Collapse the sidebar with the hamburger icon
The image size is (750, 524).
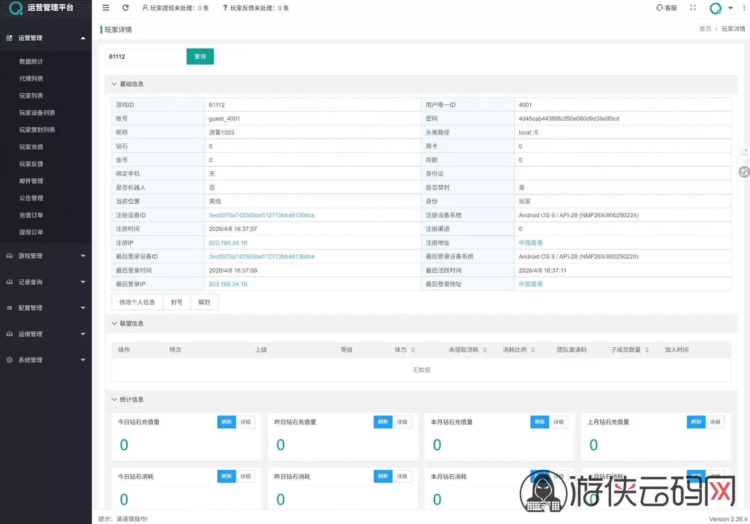click(106, 8)
